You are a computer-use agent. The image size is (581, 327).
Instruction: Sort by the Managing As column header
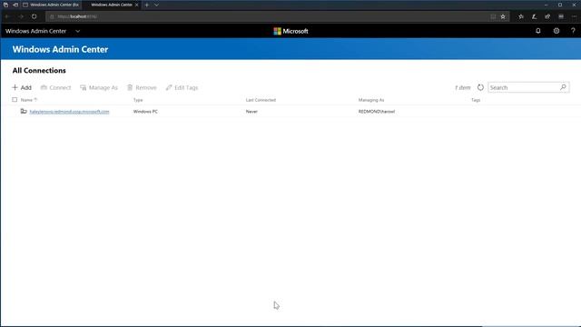point(371,100)
